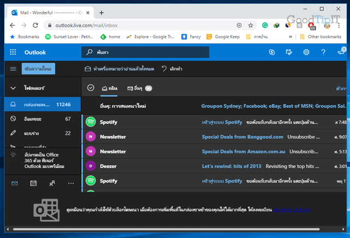Click the Deezer sender avatar
This screenshot has width=350, height=238.
tap(91, 166)
